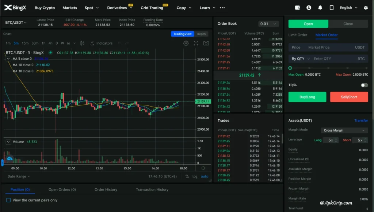The image size is (374, 212).
Task: Switch to Depth chart view
Action: (201, 34)
